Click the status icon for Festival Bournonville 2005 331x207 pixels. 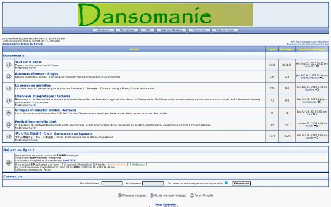pyautogui.click(x=8, y=125)
